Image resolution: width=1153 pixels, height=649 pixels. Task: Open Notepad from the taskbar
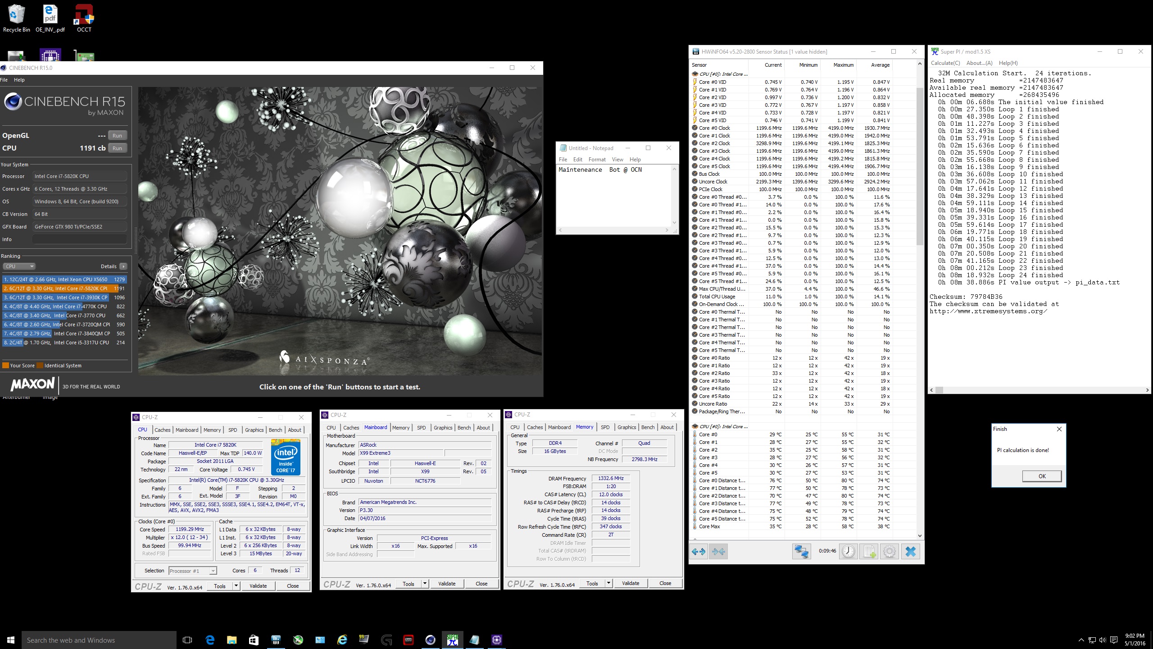(x=474, y=640)
